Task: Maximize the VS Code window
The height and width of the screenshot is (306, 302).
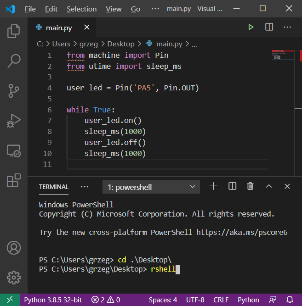Action: click(x=262, y=9)
